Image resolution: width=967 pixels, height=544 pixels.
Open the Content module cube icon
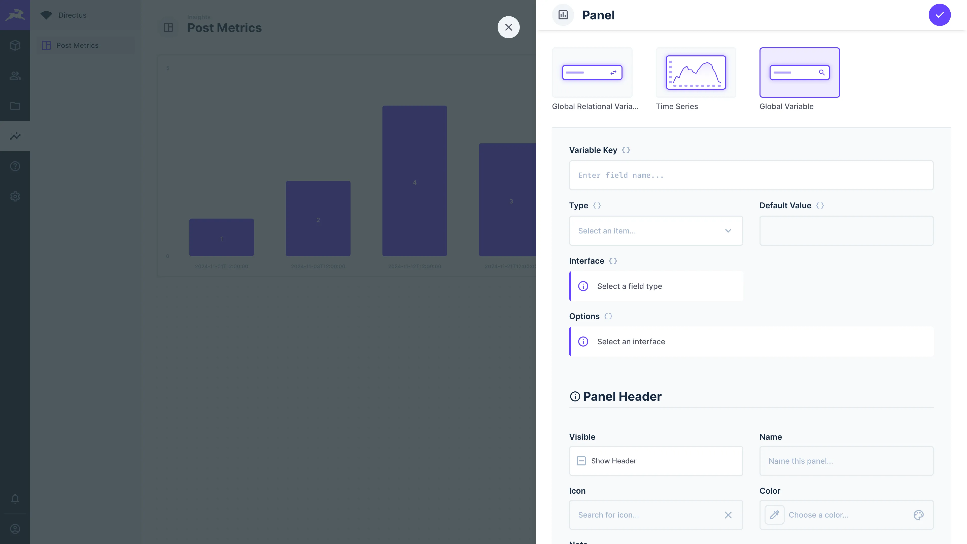15,45
